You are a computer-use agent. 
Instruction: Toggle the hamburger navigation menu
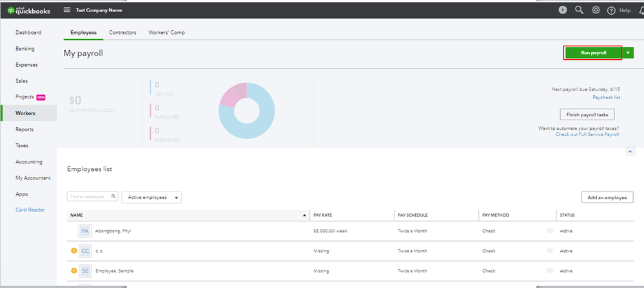(67, 10)
